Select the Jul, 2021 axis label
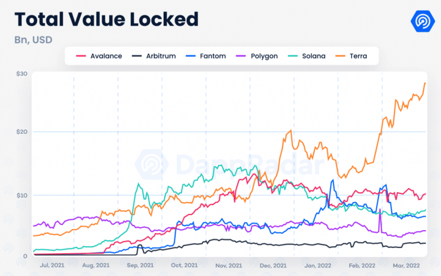Image resolution: width=441 pixels, height=276 pixels. point(52,265)
